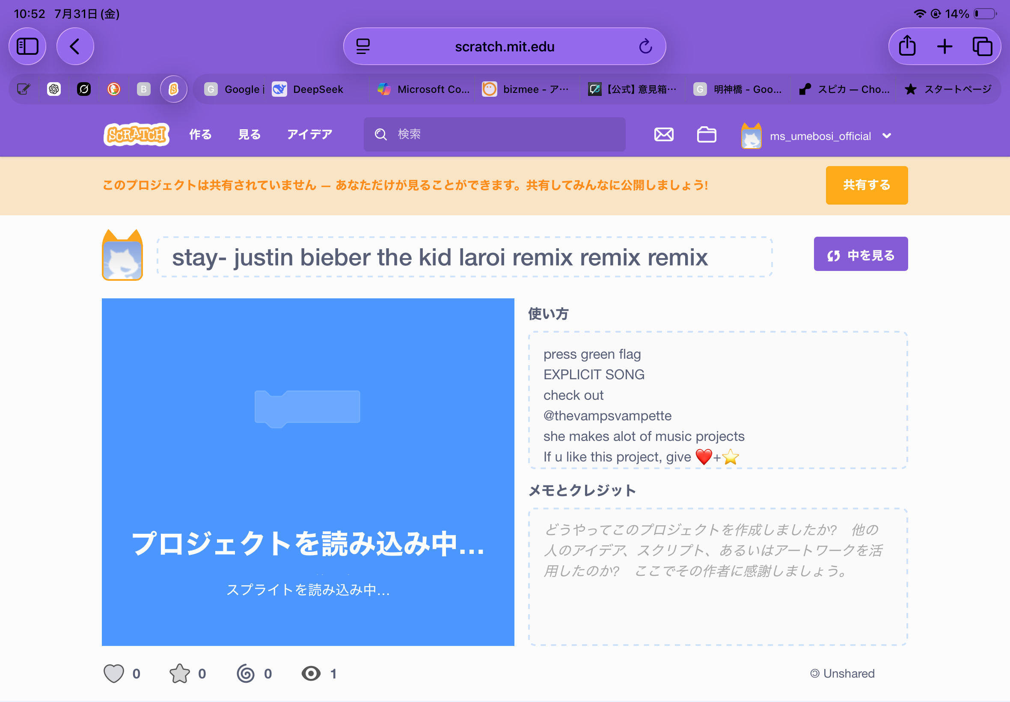Toggle the Safari sidebar icon

(27, 46)
